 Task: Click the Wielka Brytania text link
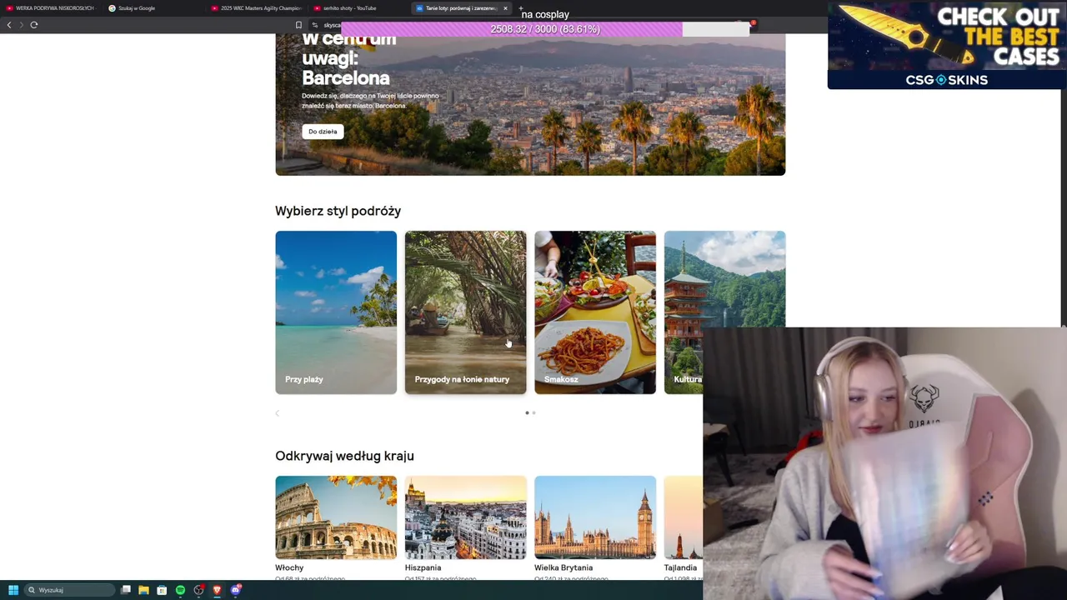pos(564,567)
